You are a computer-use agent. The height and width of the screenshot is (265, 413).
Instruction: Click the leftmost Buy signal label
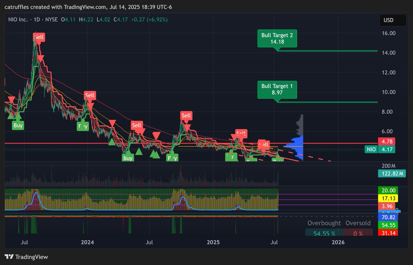click(x=18, y=125)
